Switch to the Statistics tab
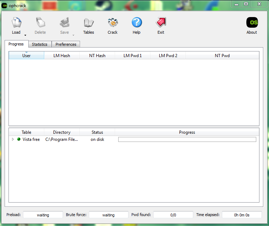The image size is (269, 226). coord(40,44)
